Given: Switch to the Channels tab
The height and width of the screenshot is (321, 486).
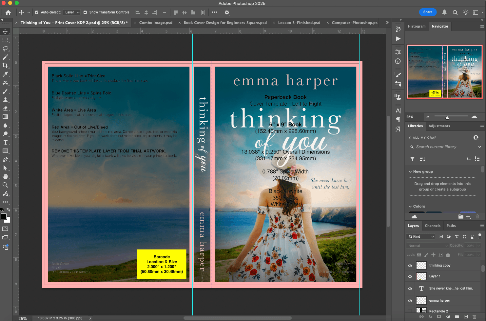Looking at the screenshot, I should (x=433, y=226).
